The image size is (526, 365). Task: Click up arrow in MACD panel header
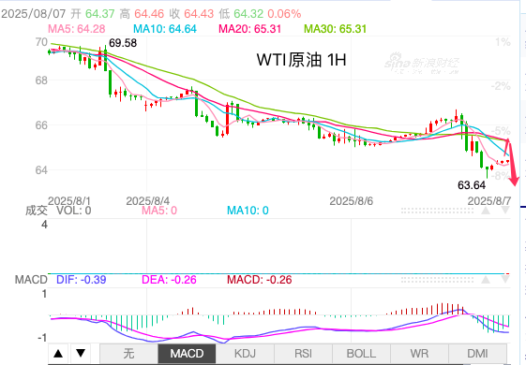tap(486, 280)
